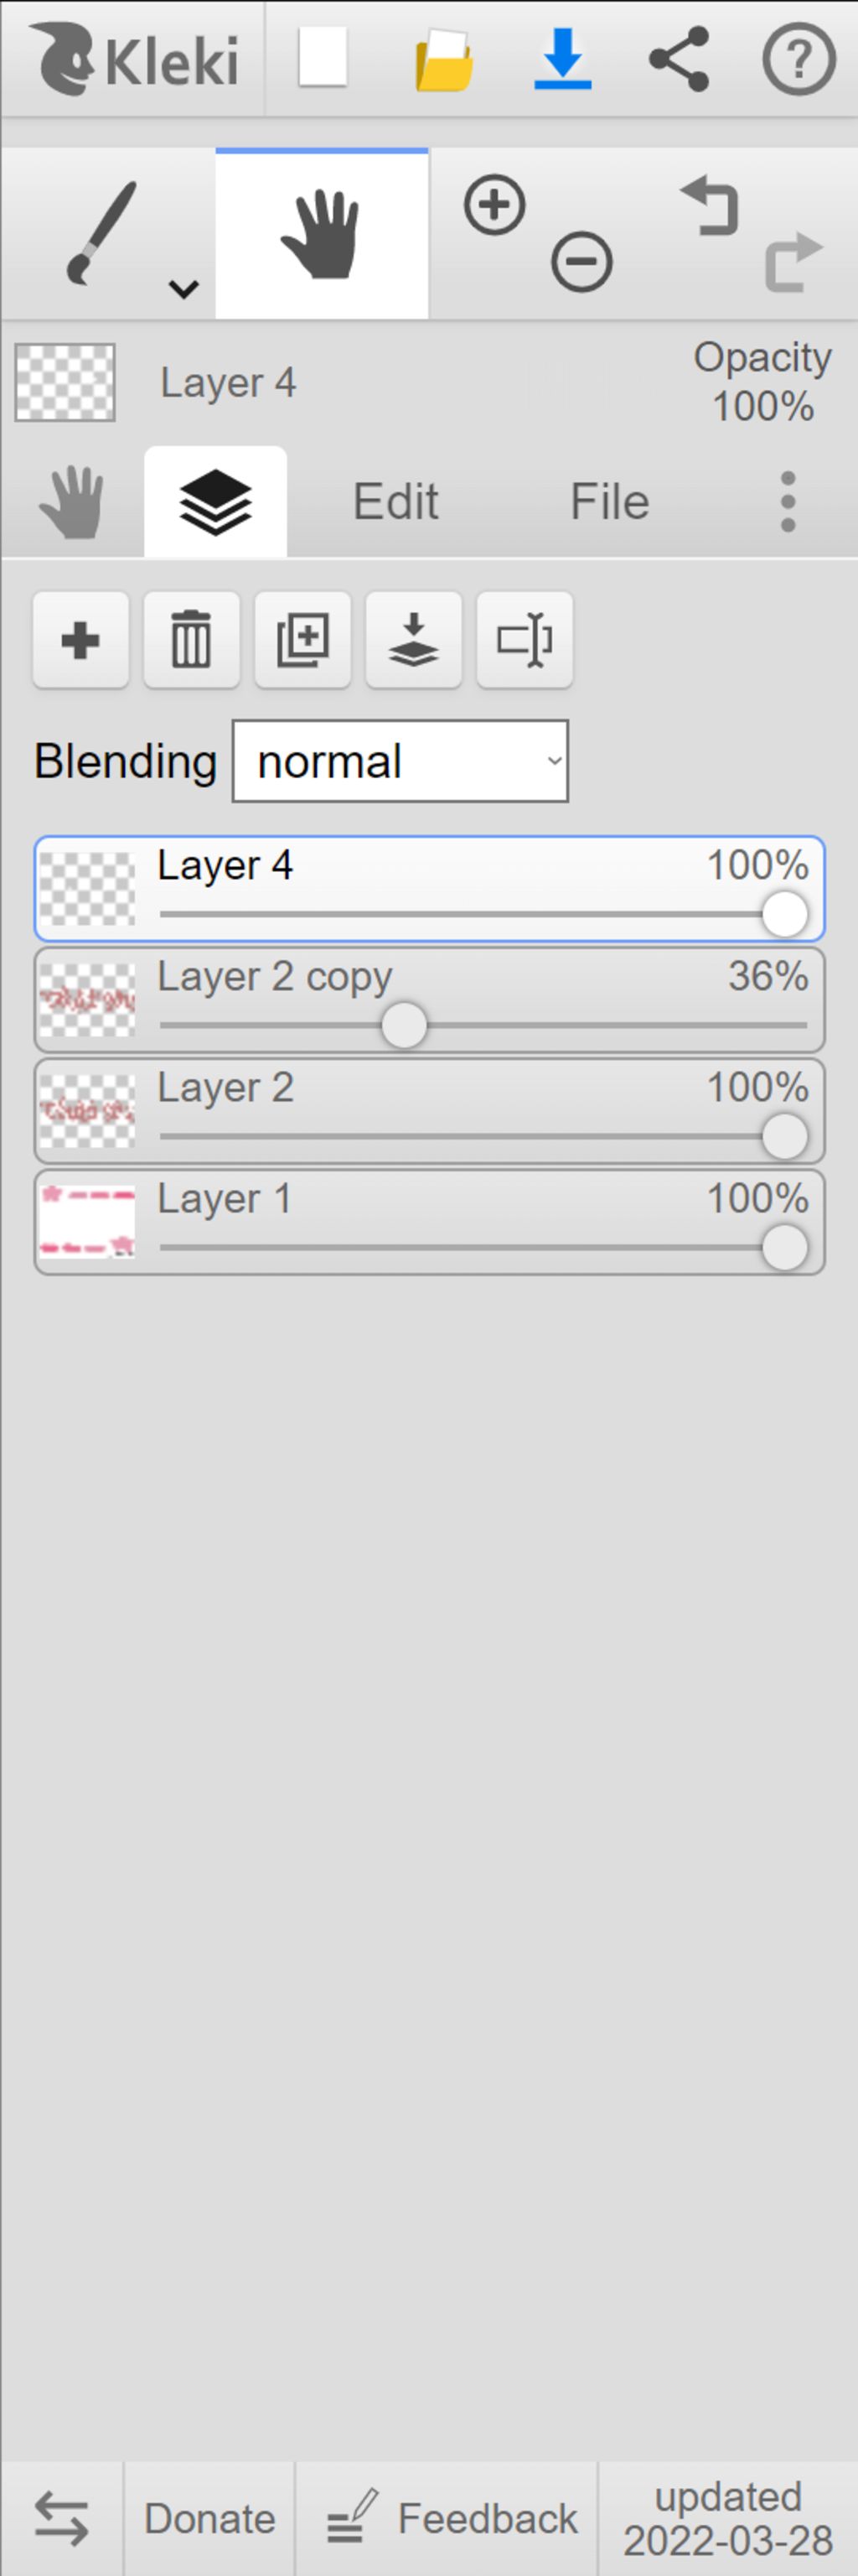Open image via folder icon
This screenshot has height=2576, width=858.
pos(443,60)
